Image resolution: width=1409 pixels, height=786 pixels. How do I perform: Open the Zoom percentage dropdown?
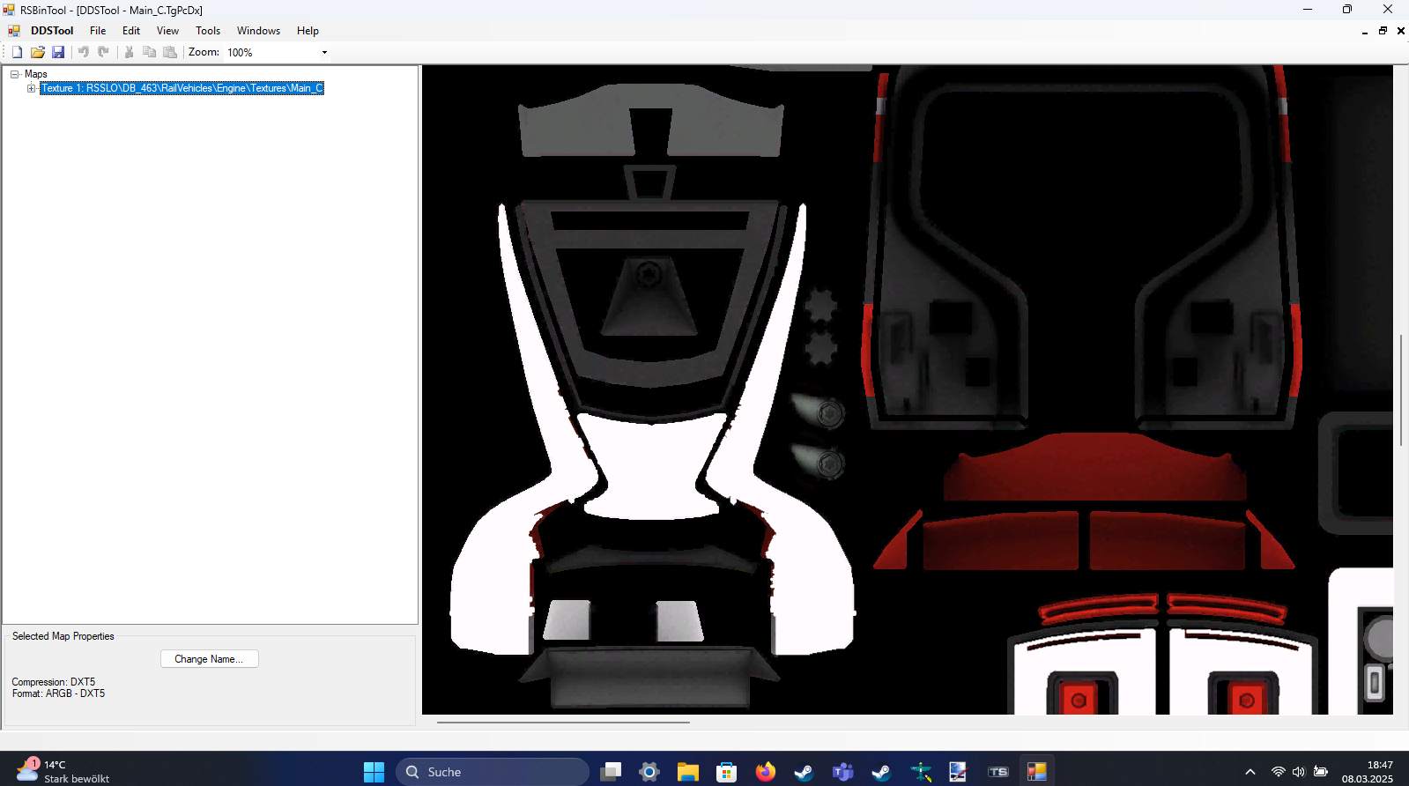coord(324,52)
